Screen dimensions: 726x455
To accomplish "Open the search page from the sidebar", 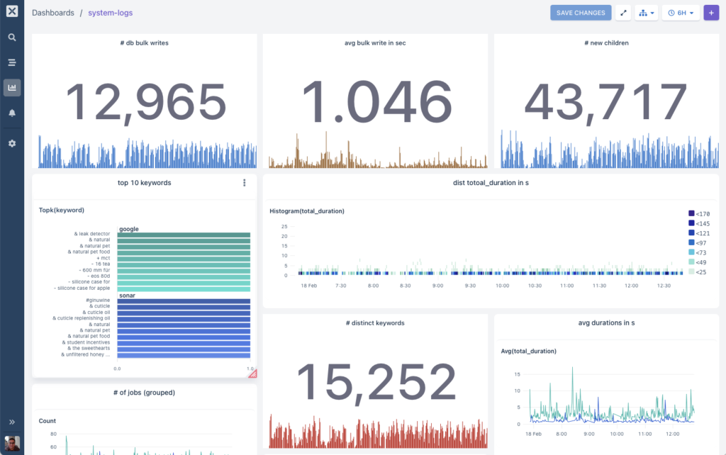I will [12, 38].
